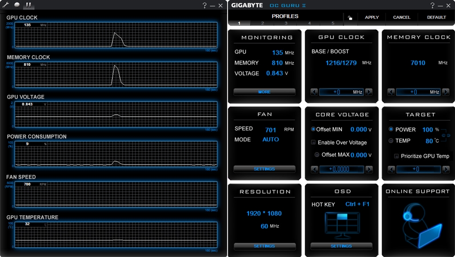Open online support agent illustration
455x257 pixels.
click(421, 225)
